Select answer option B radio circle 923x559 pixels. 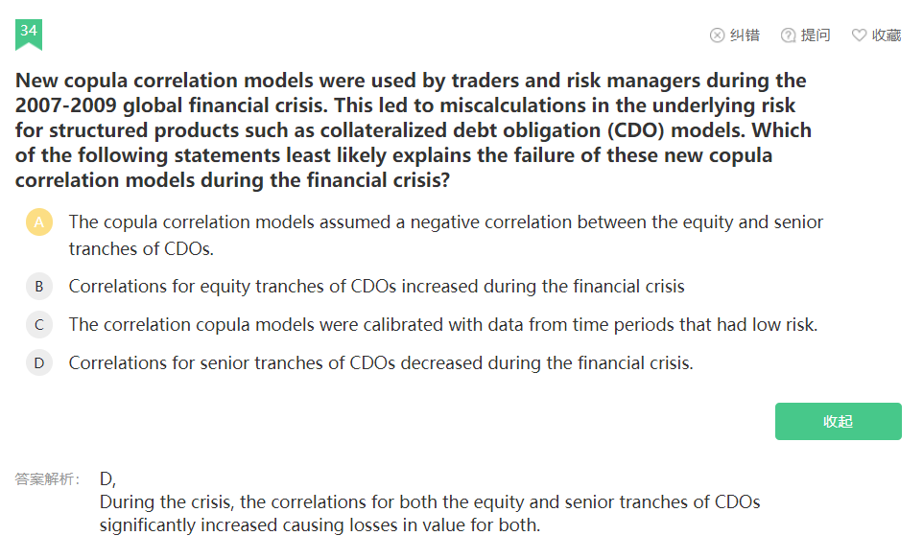[39, 286]
